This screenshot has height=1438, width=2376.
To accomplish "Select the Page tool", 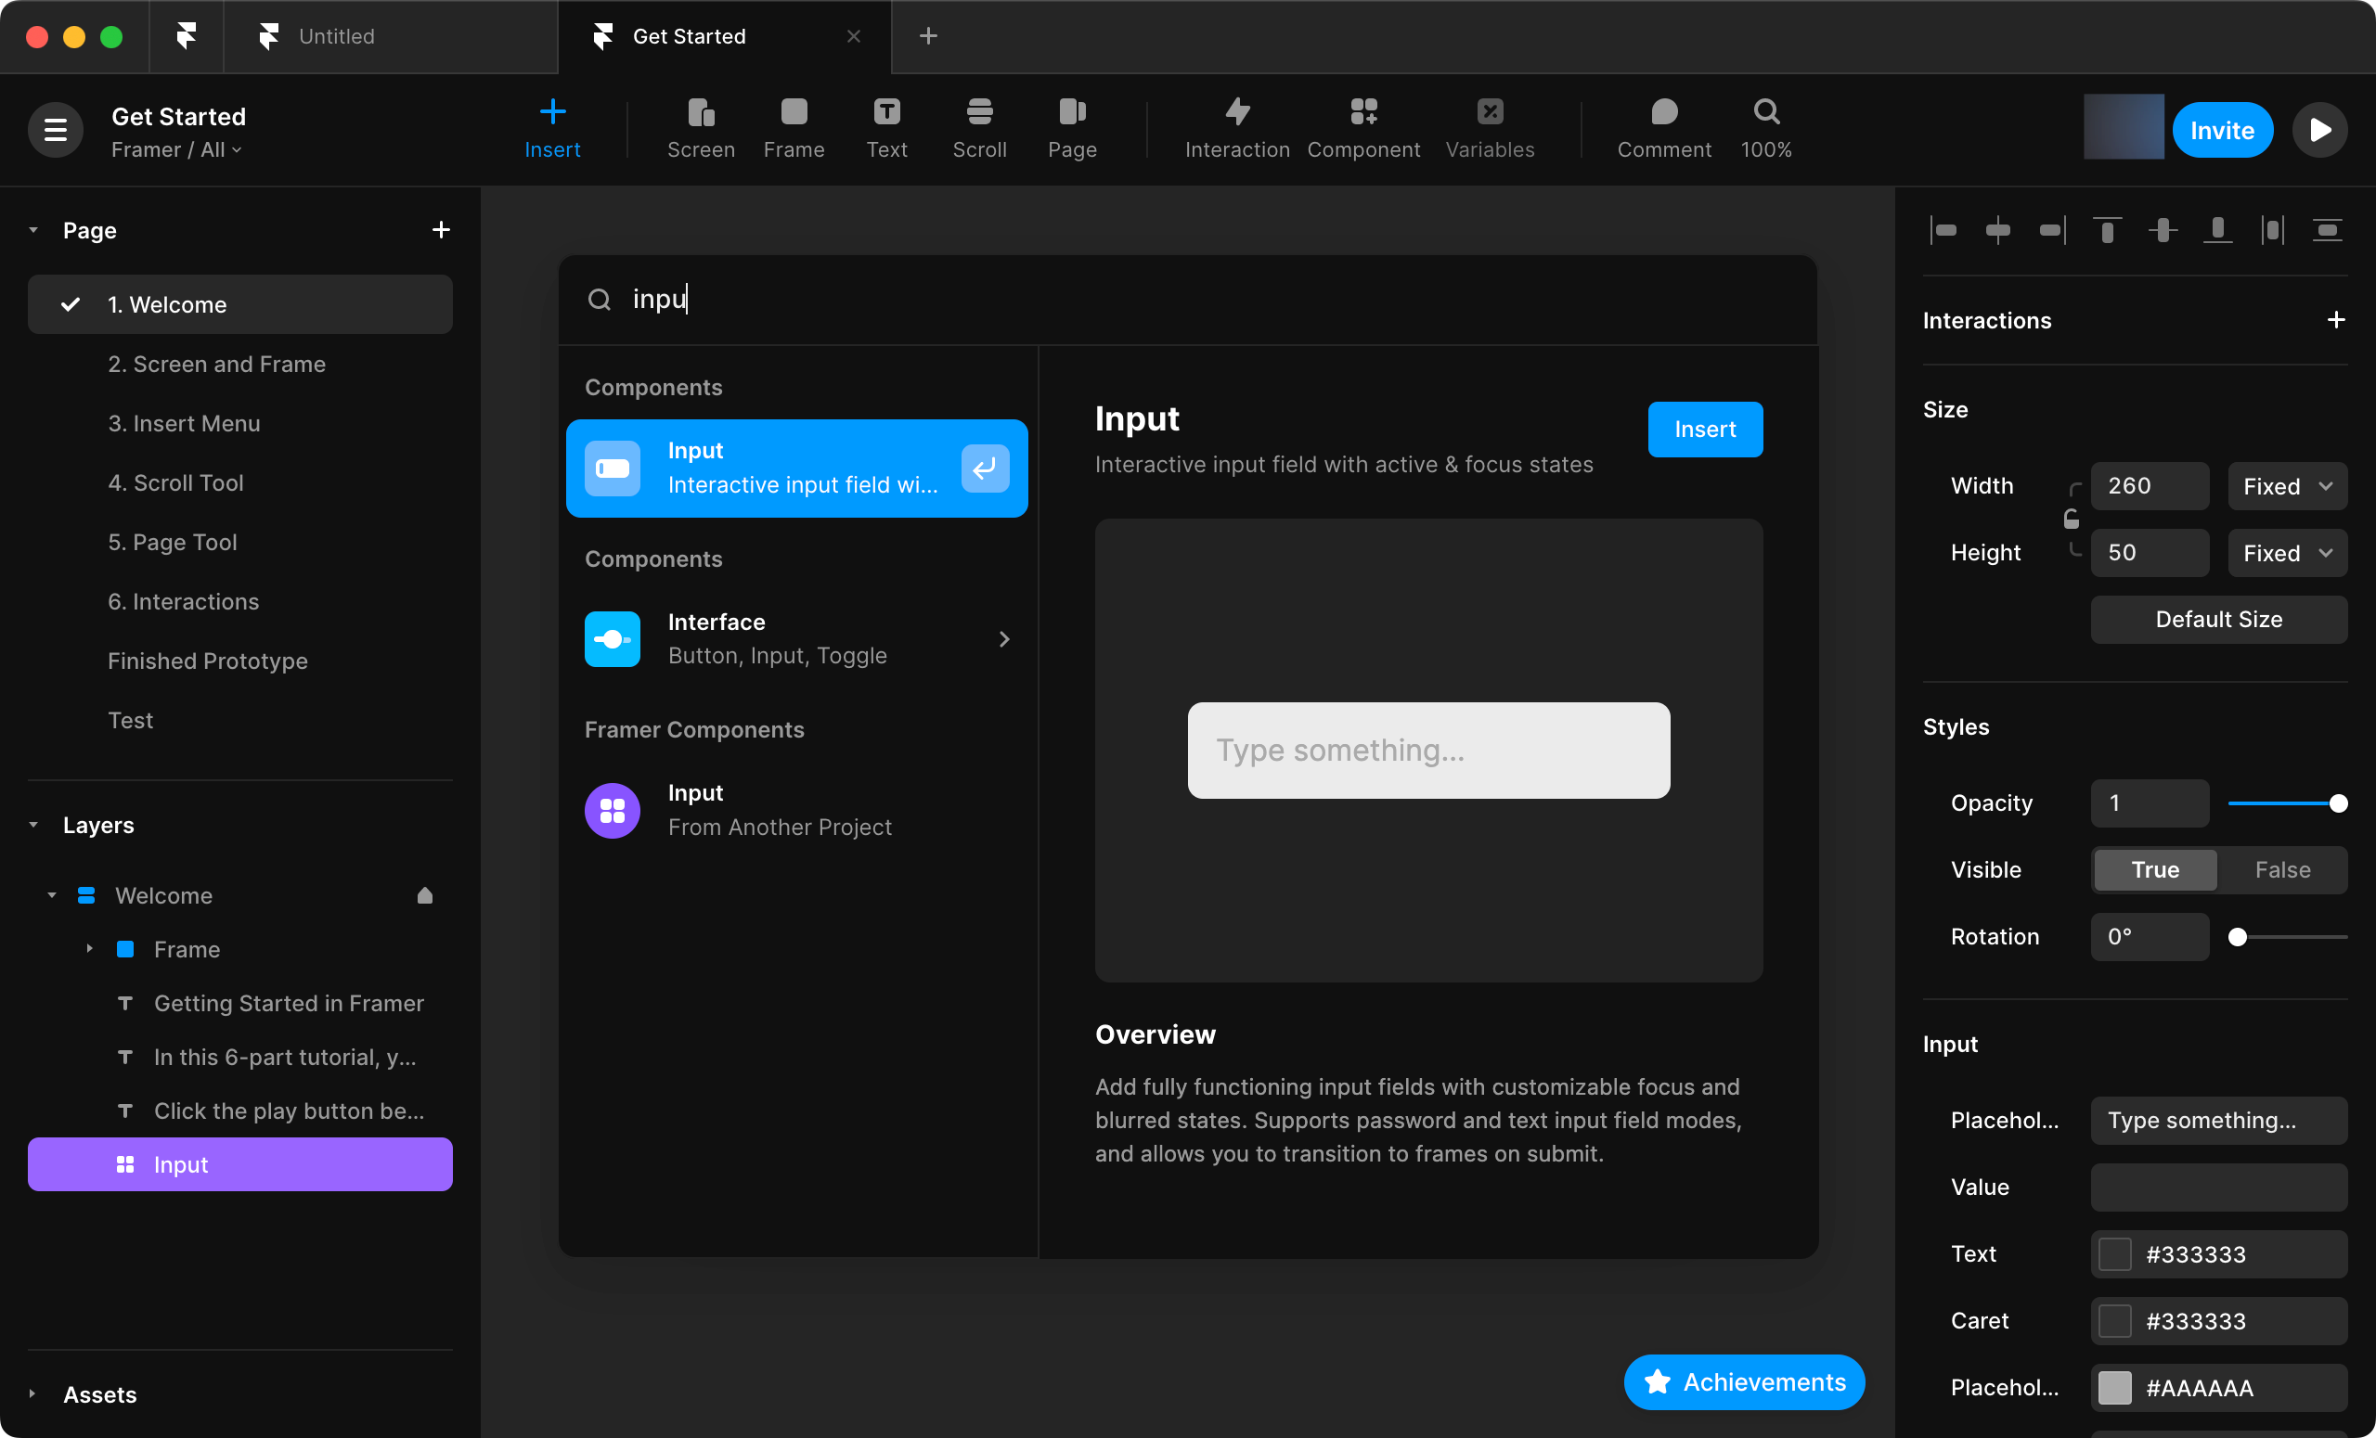I will (1072, 128).
